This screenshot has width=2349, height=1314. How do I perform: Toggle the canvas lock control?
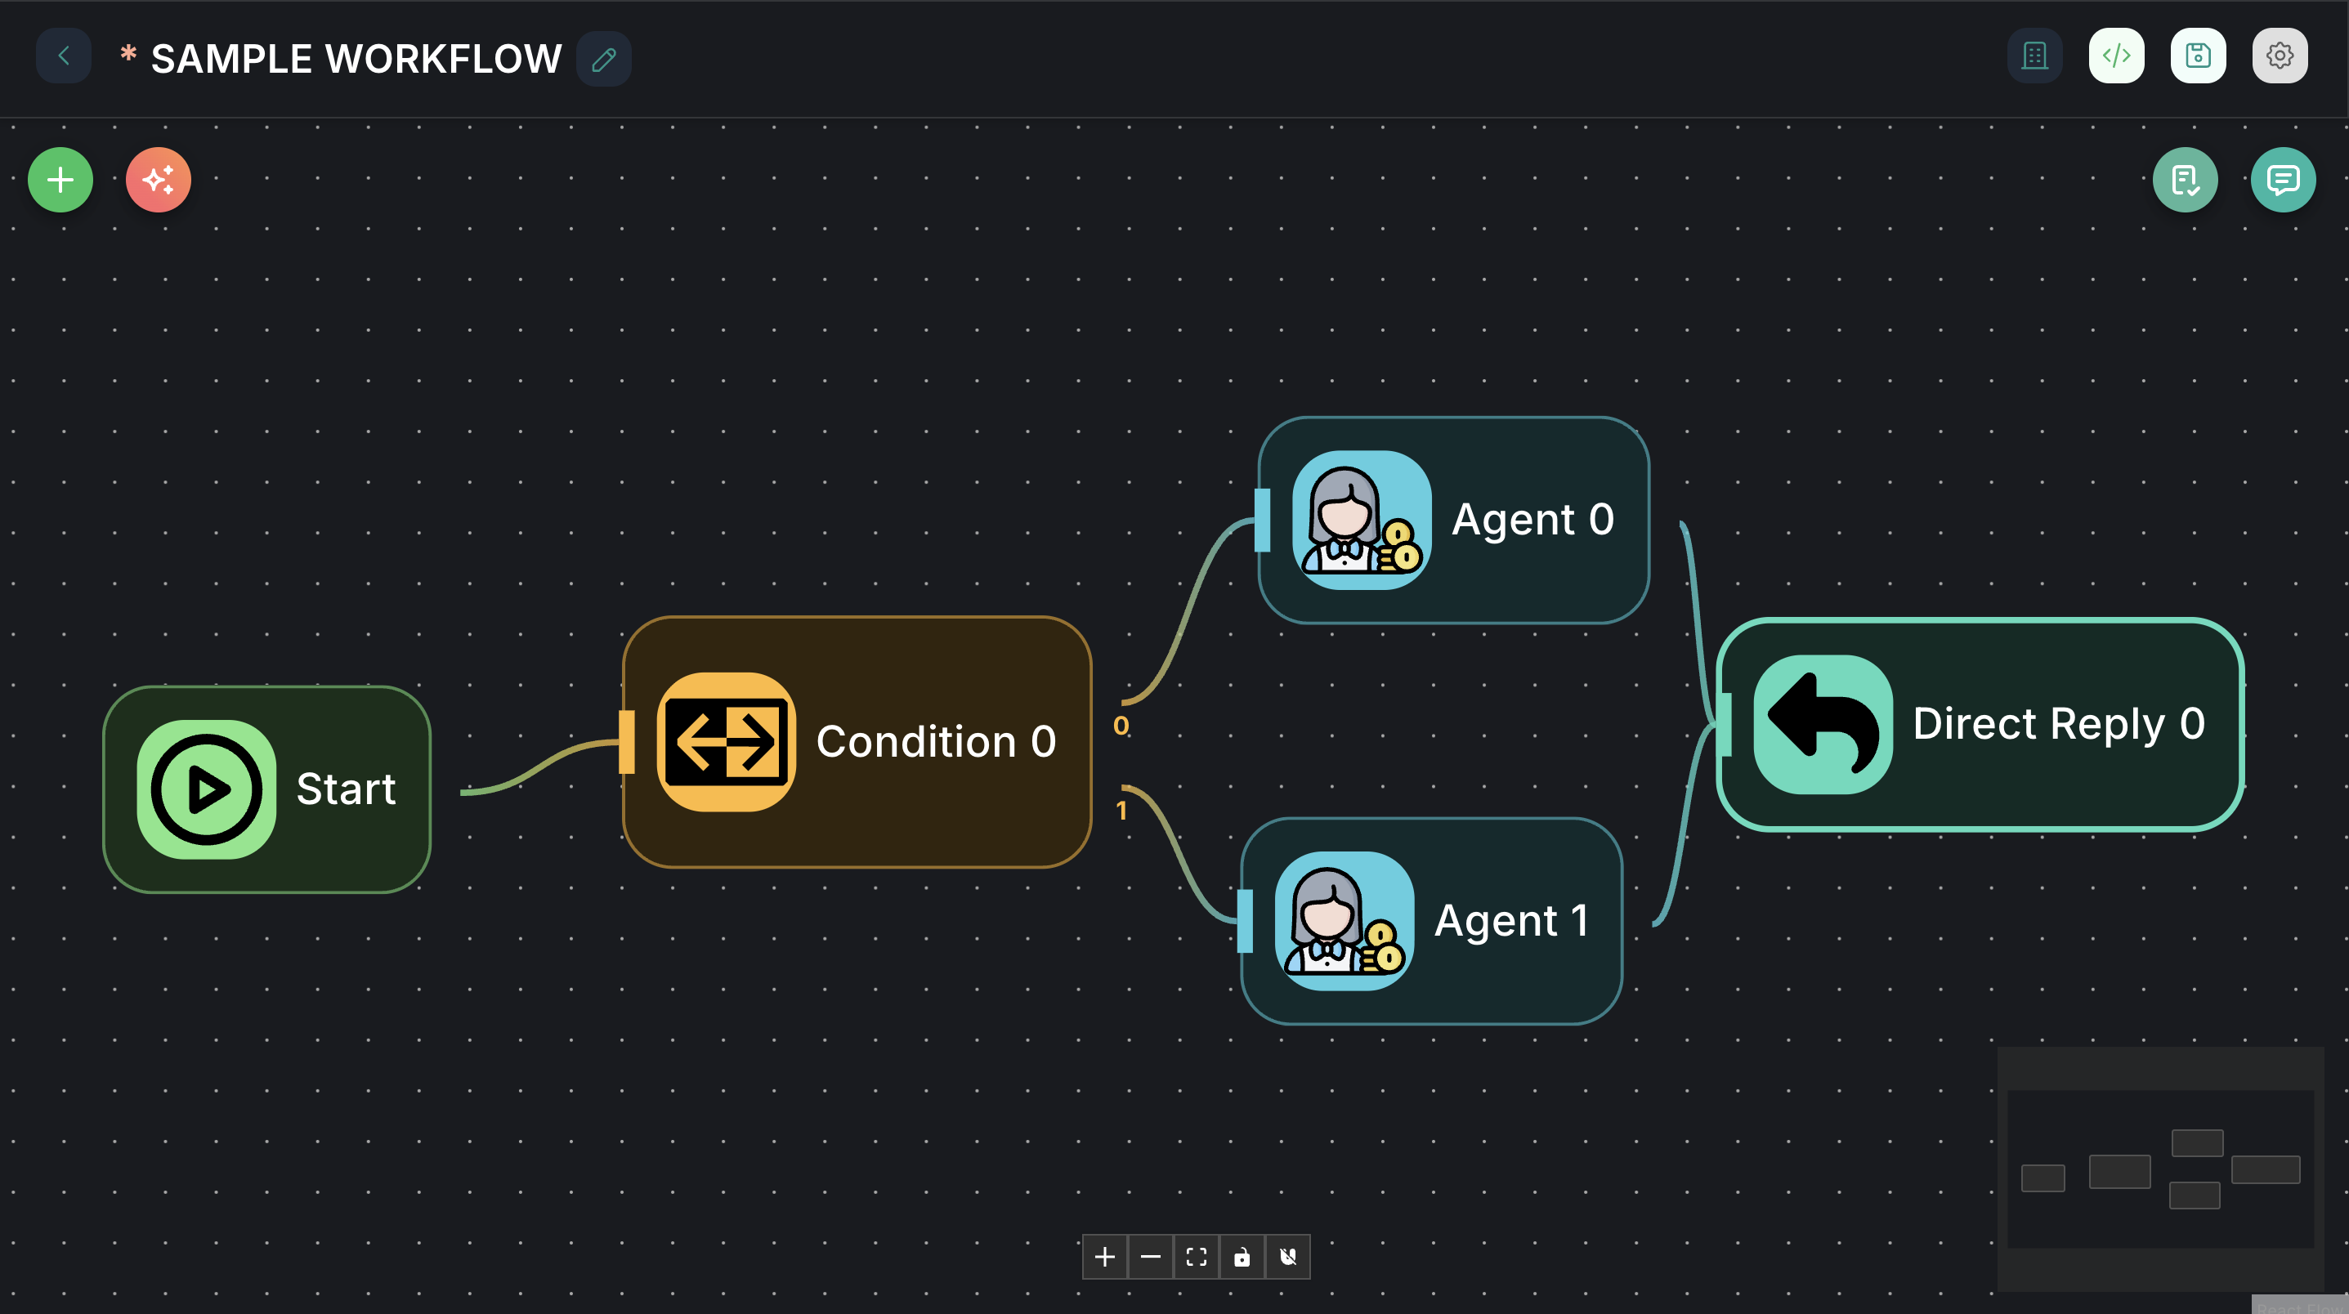[x=1242, y=1257]
